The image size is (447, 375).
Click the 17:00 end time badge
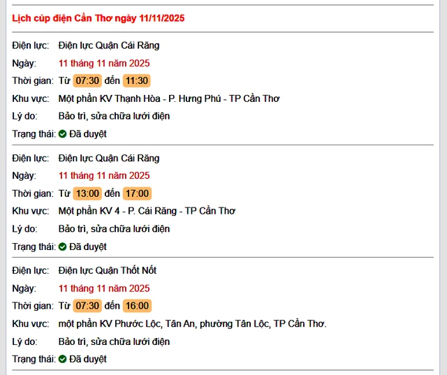click(x=137, y=193)
